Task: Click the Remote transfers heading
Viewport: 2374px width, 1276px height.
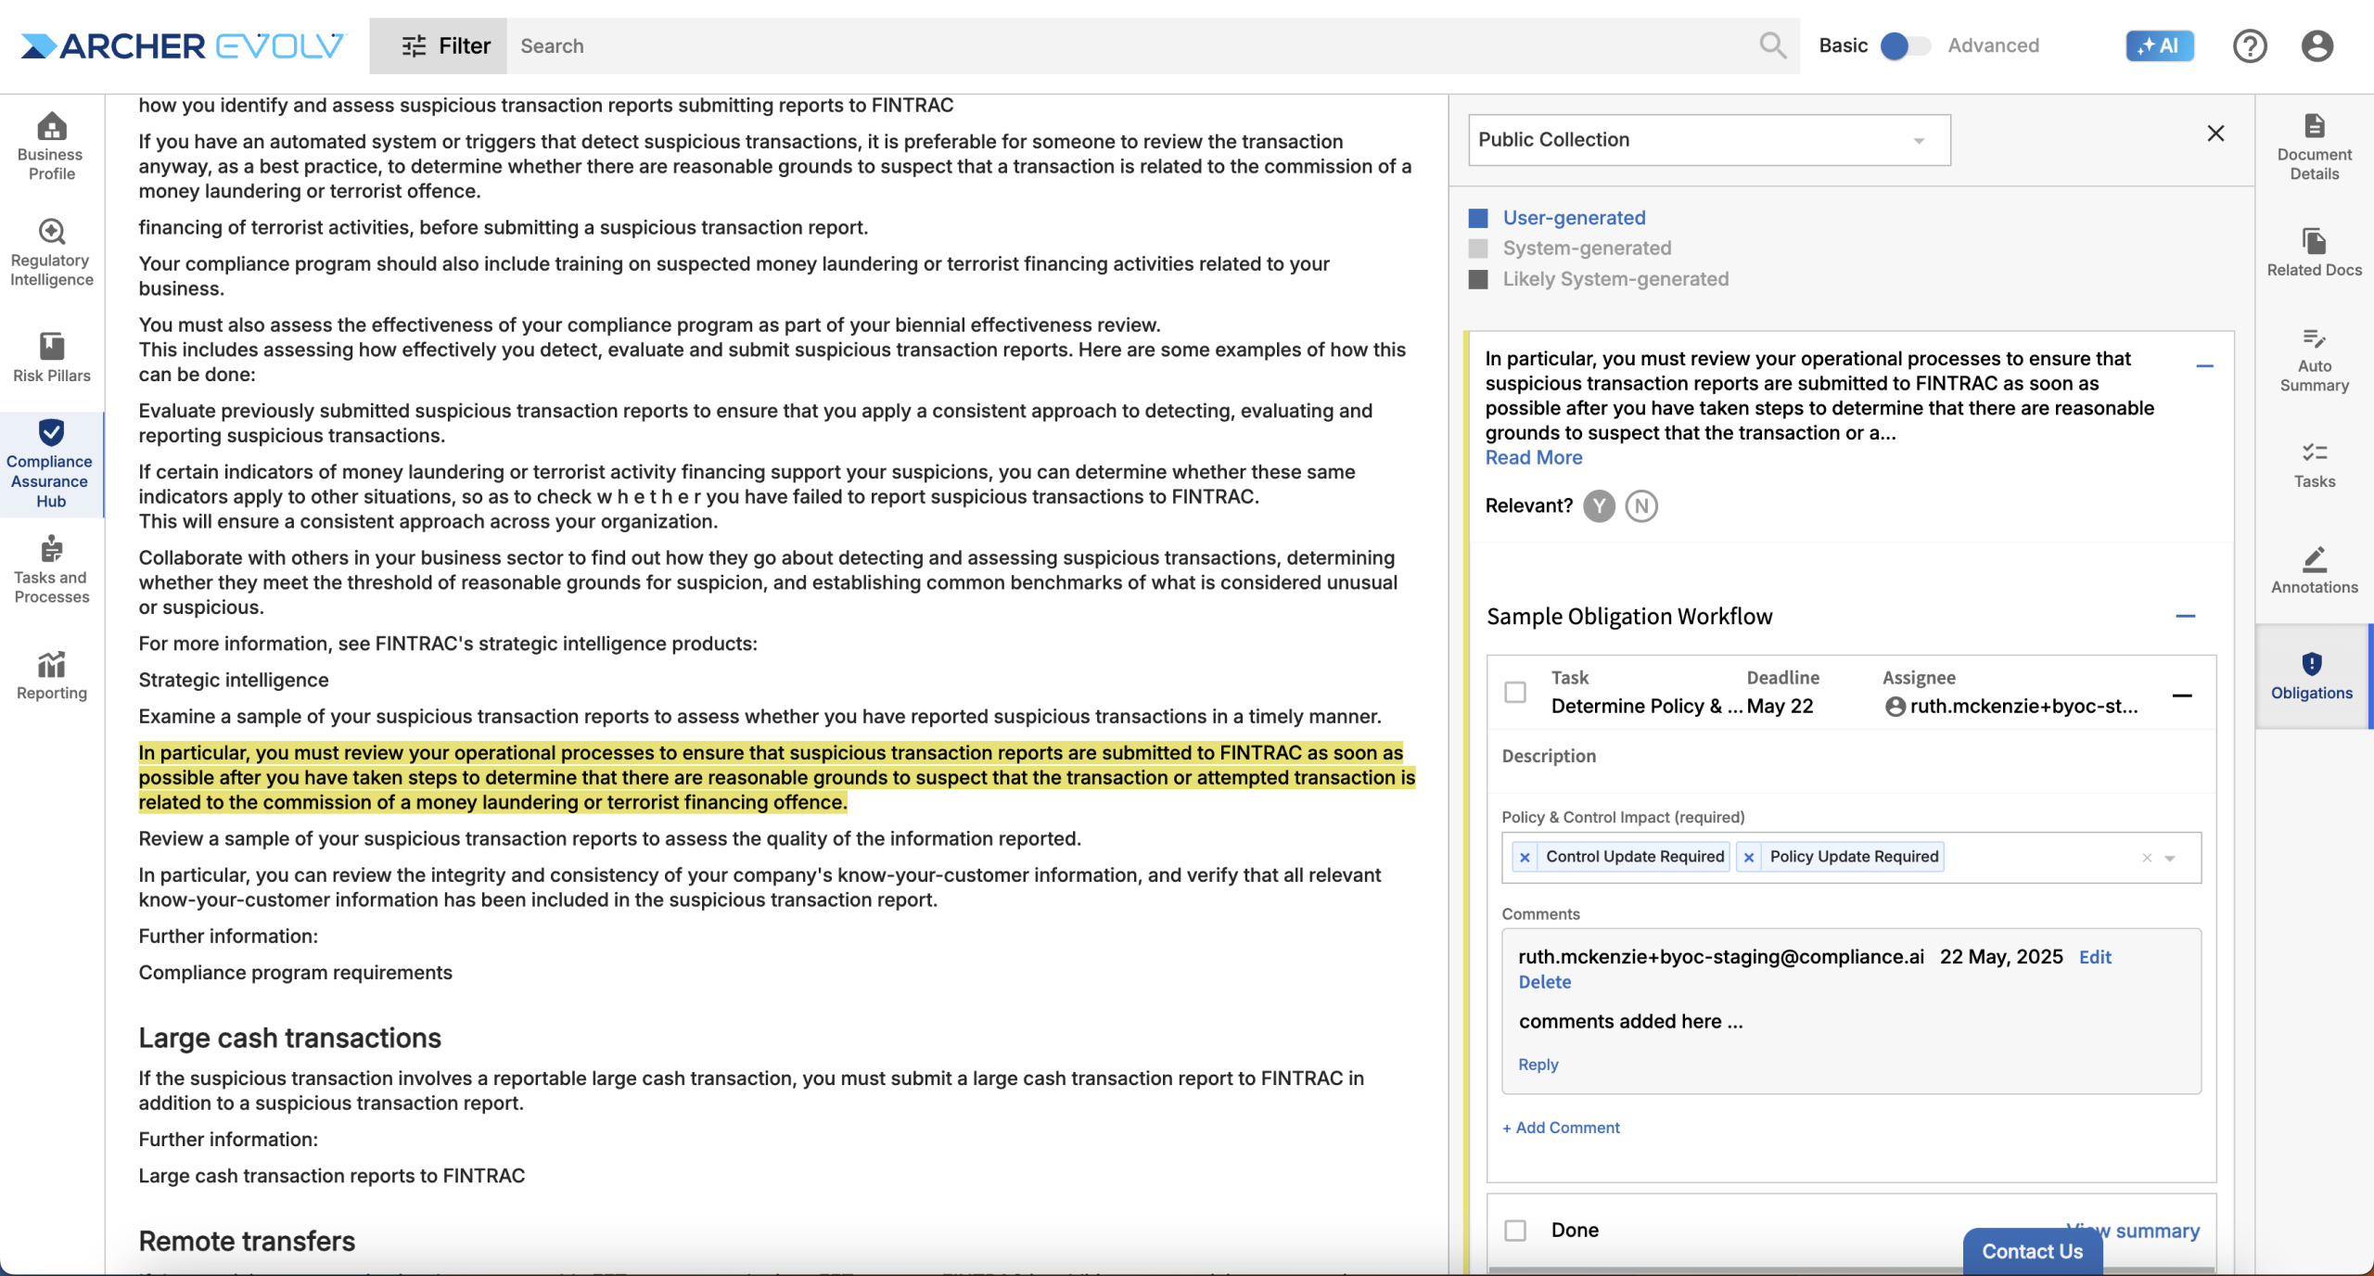Action: coord(247,1242)
